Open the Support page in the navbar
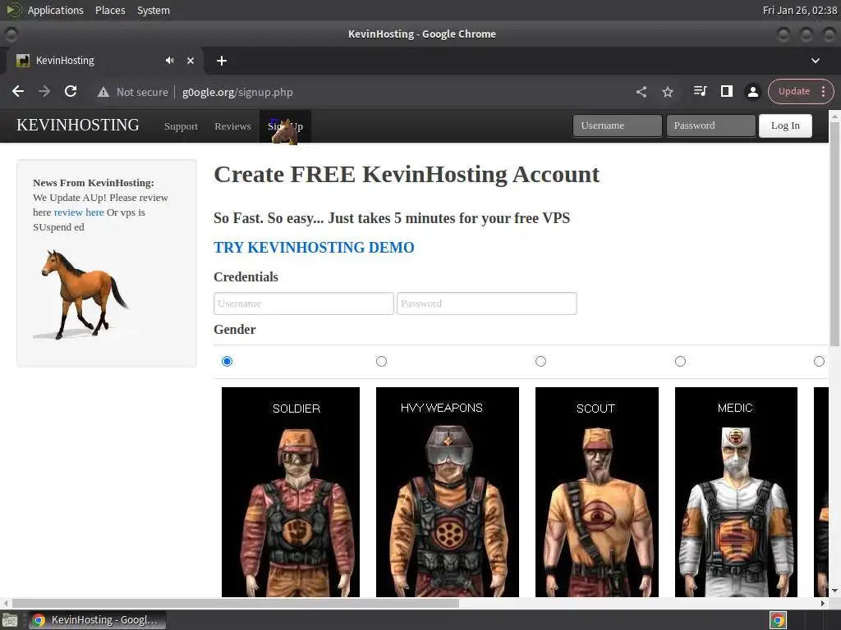Image resolution: width=841 pixels, height=630 pixels. pyautogui.click(x=181, y=126)
